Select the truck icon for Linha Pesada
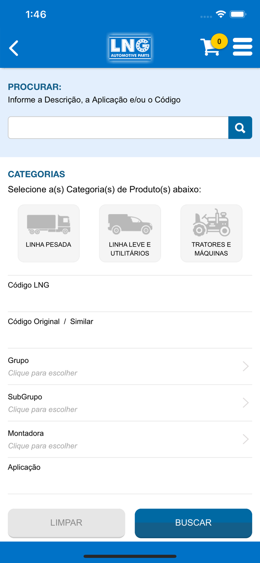Viewport: 260px width, 563px height. click(x=48, y=222)
